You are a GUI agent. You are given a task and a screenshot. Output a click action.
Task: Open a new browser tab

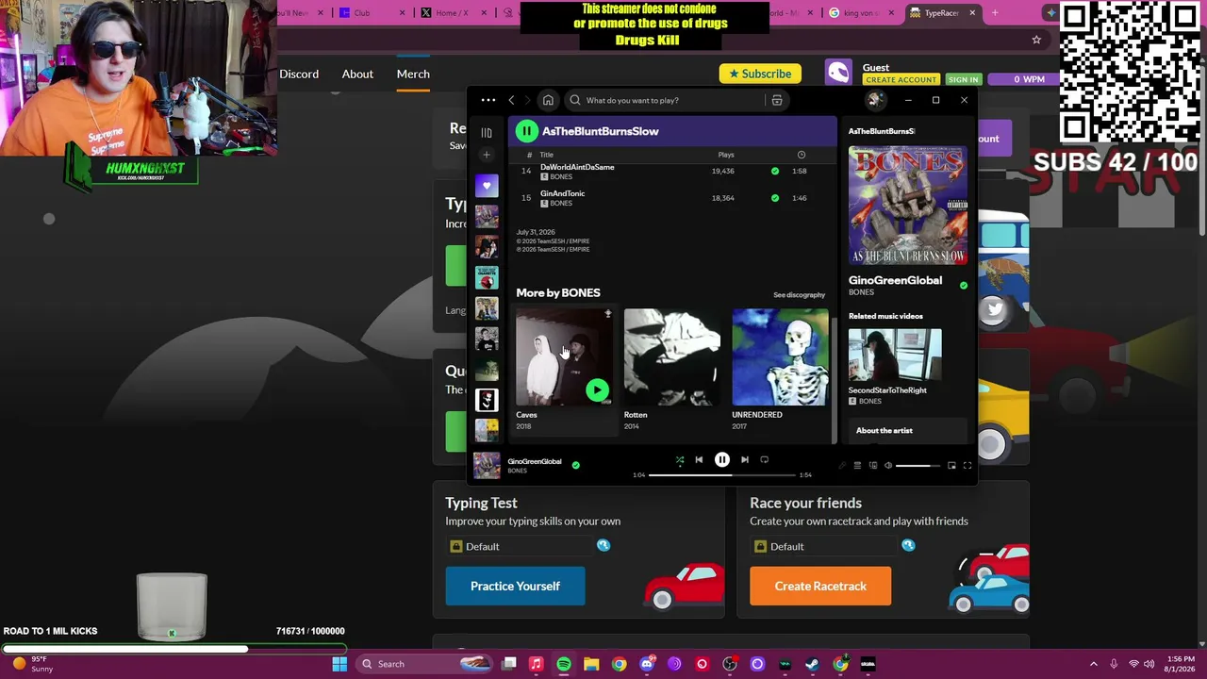pos(995,13)
